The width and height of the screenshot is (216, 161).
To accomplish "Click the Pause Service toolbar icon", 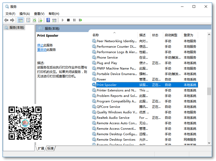I will (74, 20).
